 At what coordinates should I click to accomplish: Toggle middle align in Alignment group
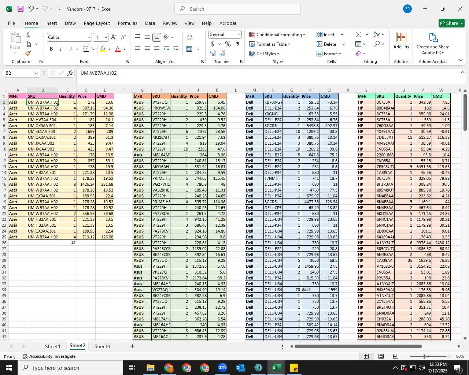(x=147, y=37)
